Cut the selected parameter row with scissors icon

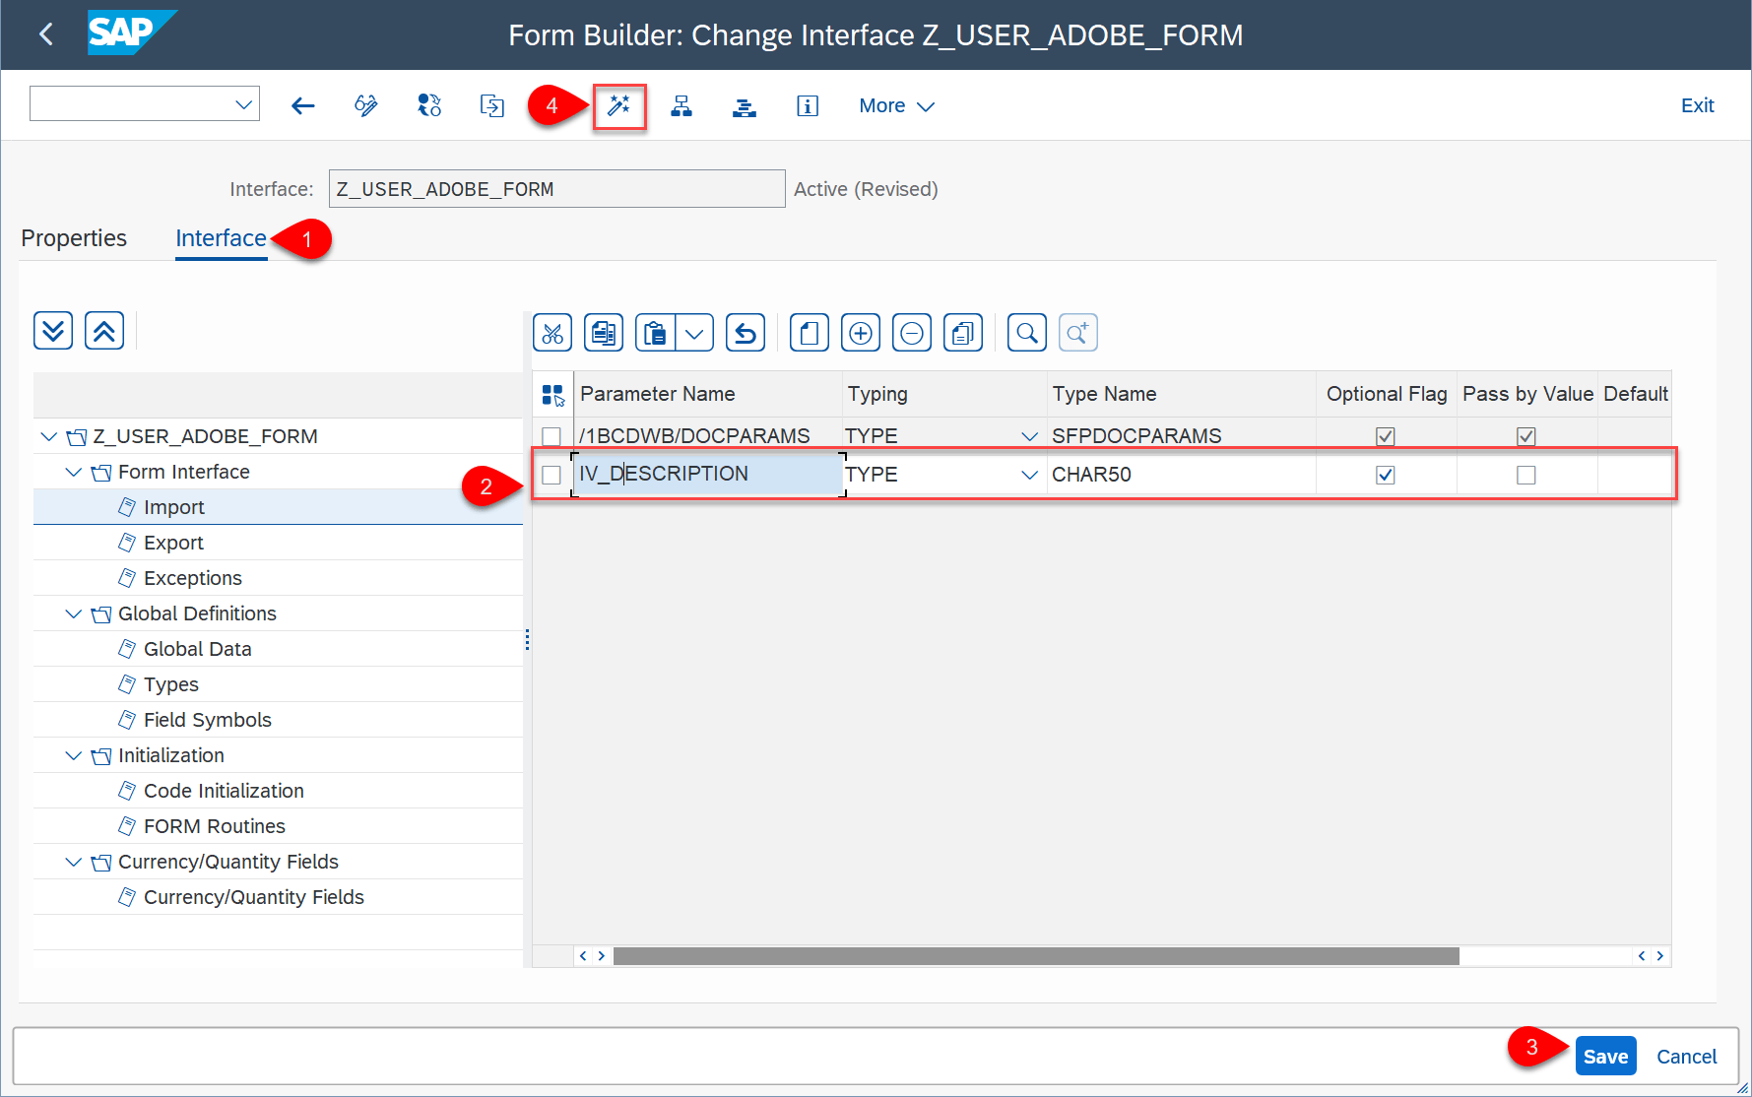click(552, 332)
